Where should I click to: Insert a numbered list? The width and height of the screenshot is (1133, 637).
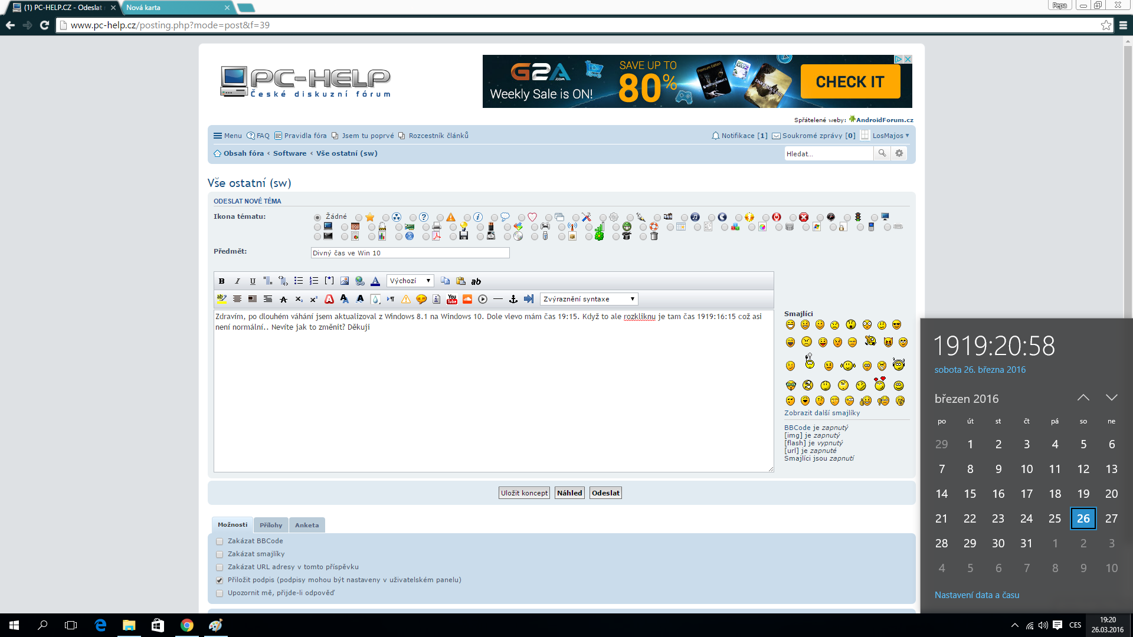pyautogui.click(x=314, y=281)
